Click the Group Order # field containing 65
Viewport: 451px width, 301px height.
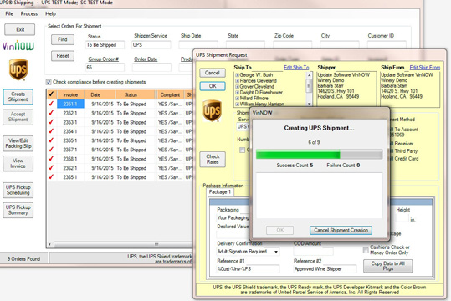(105, 67)
